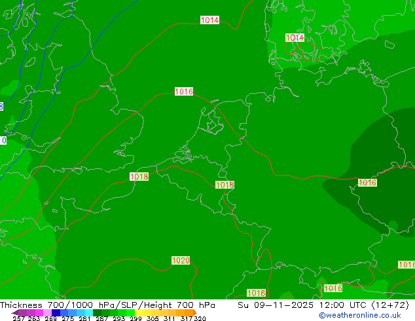The image size is (415, 321).
Task: Click the weatheronline.co.uk link
Action: [x=360, y=315]
